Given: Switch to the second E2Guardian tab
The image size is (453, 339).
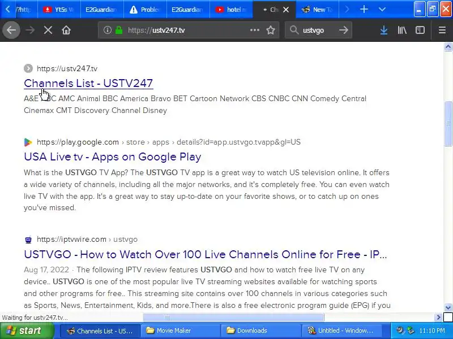Looking at the screenshot, I should [x=188, y=10].
